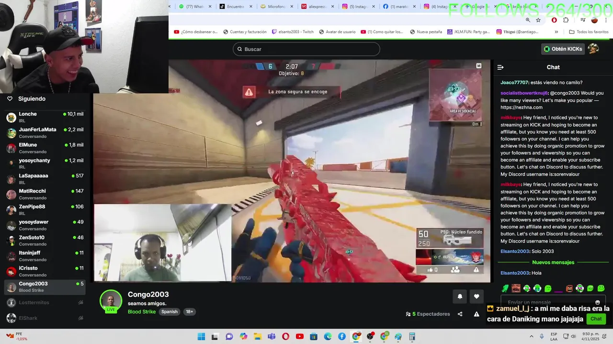Screen dimensions: 613x344
Task: Click the Obtén KICKs button
Action: tap(563, 49)
